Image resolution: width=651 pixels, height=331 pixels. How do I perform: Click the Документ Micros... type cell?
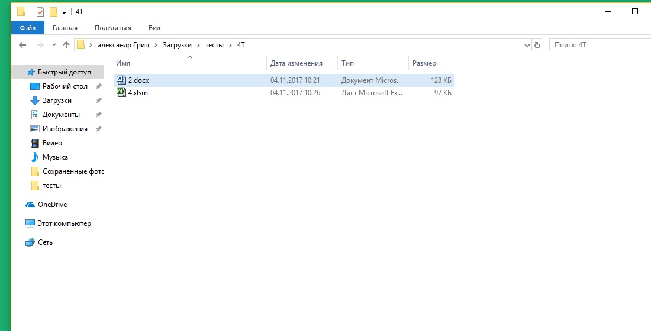pyautogui.click(x=372, y=80)
